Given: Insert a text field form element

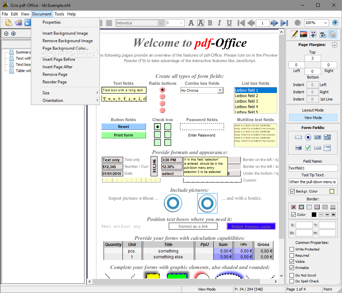Looking at the screenshot, I should pyautogui.click(x=298, y=137).
